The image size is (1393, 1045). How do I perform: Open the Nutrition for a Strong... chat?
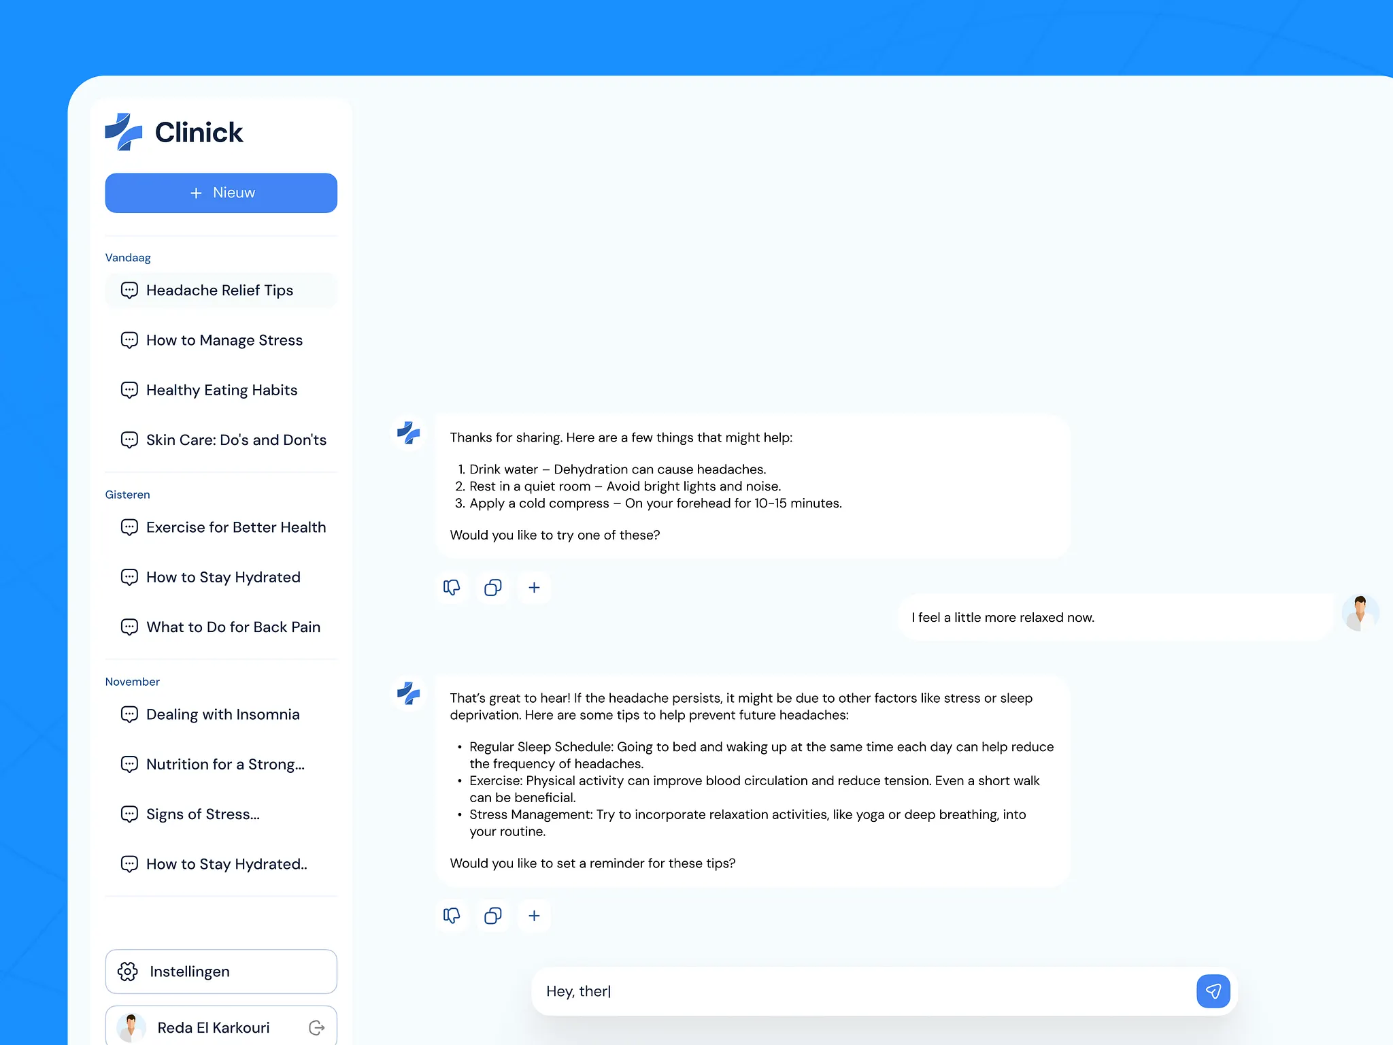221,764
